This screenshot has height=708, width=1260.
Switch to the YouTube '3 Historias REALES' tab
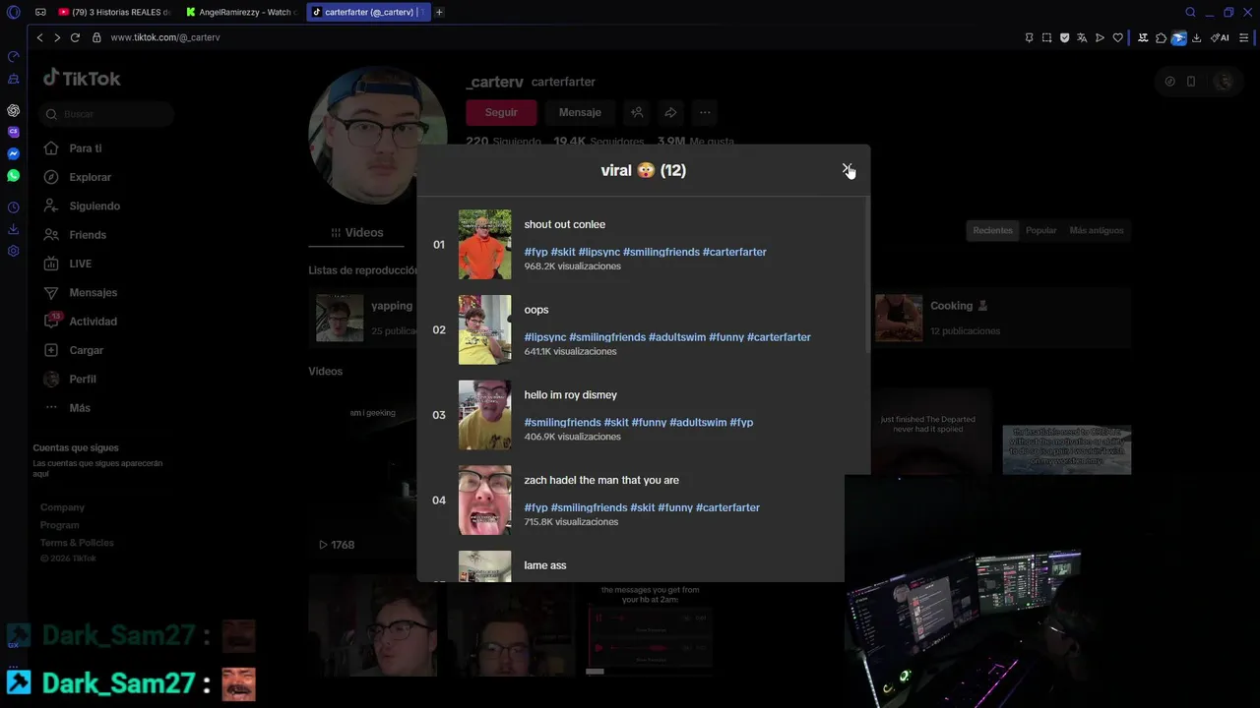[113, 12]
